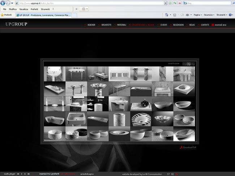The image size is (235, 176).
Task: Click the Print icon
Action: pos(187,15)
